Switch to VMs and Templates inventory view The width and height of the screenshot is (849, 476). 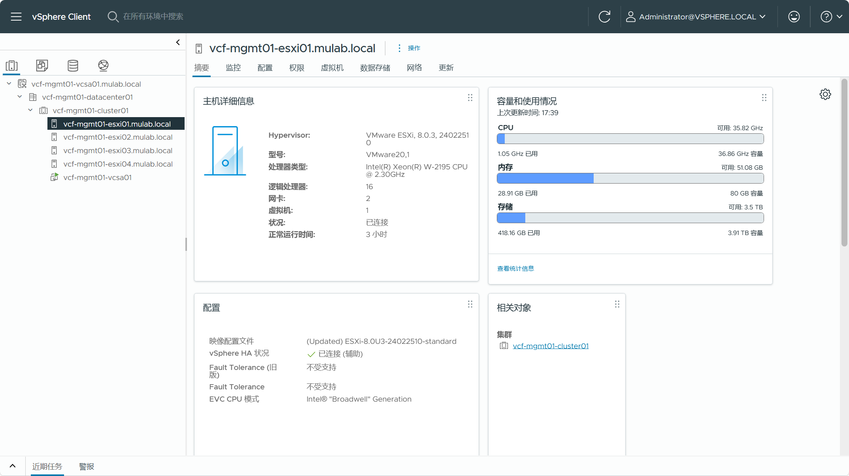[x=42, y=66]
